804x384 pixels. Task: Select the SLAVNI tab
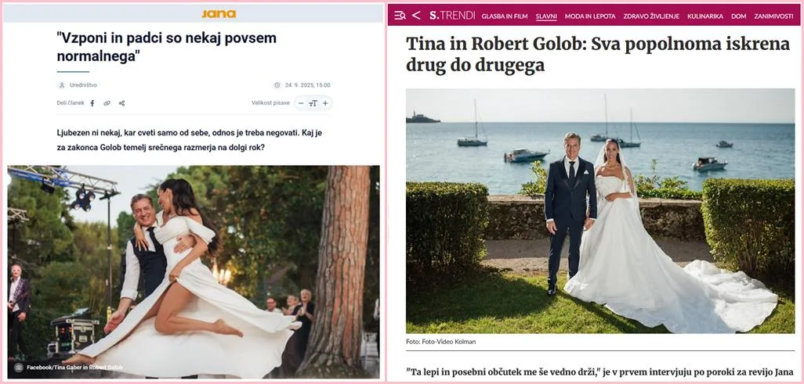(546, 16)
